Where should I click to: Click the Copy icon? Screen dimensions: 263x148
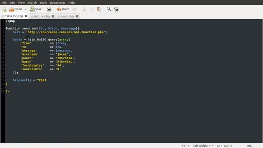tap(92, 9)
